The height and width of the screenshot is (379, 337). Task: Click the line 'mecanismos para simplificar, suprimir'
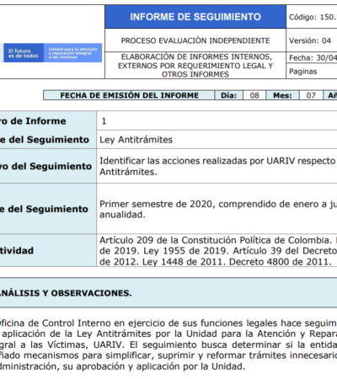click(168, 355)
